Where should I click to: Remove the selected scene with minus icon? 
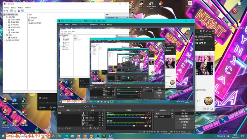click(63, 128)
